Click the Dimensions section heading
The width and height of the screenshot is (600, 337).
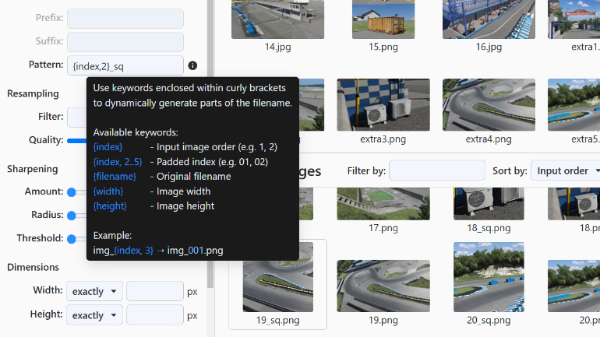pyautogui.click(x=33, y=267)
